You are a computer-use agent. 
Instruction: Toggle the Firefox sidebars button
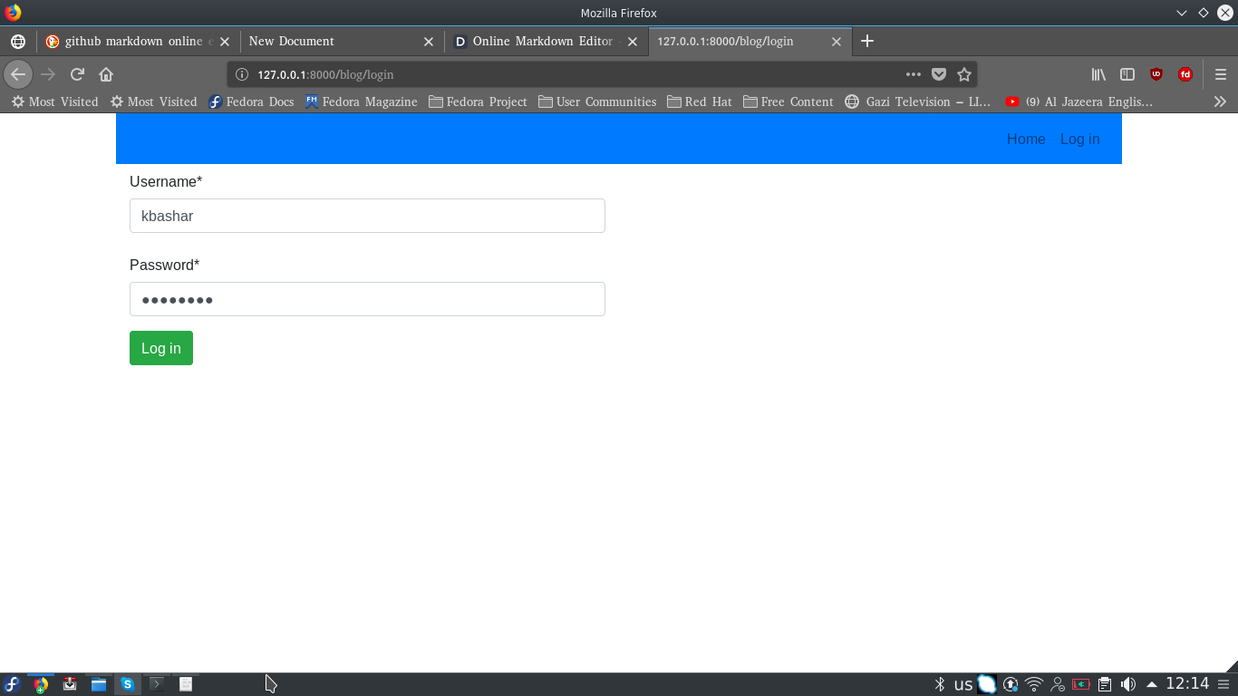pyautogui.click(x=1127, y=74)
